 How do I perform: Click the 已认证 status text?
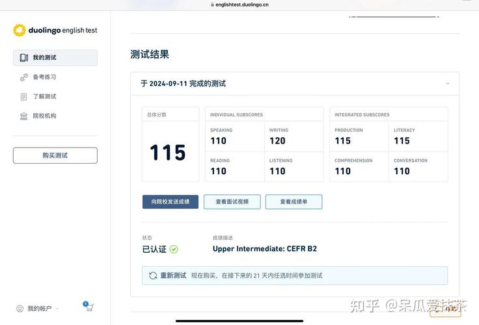tap(154, 250)
